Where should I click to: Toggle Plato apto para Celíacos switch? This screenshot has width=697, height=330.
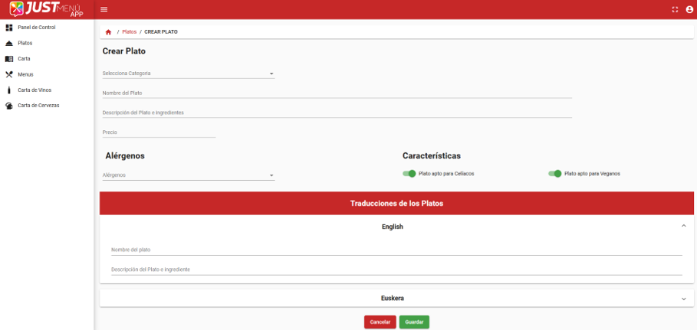click(x=409, y=174)
